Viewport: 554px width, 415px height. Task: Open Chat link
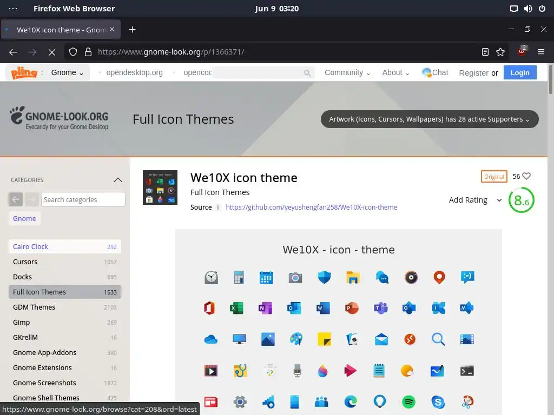(435, 73)
